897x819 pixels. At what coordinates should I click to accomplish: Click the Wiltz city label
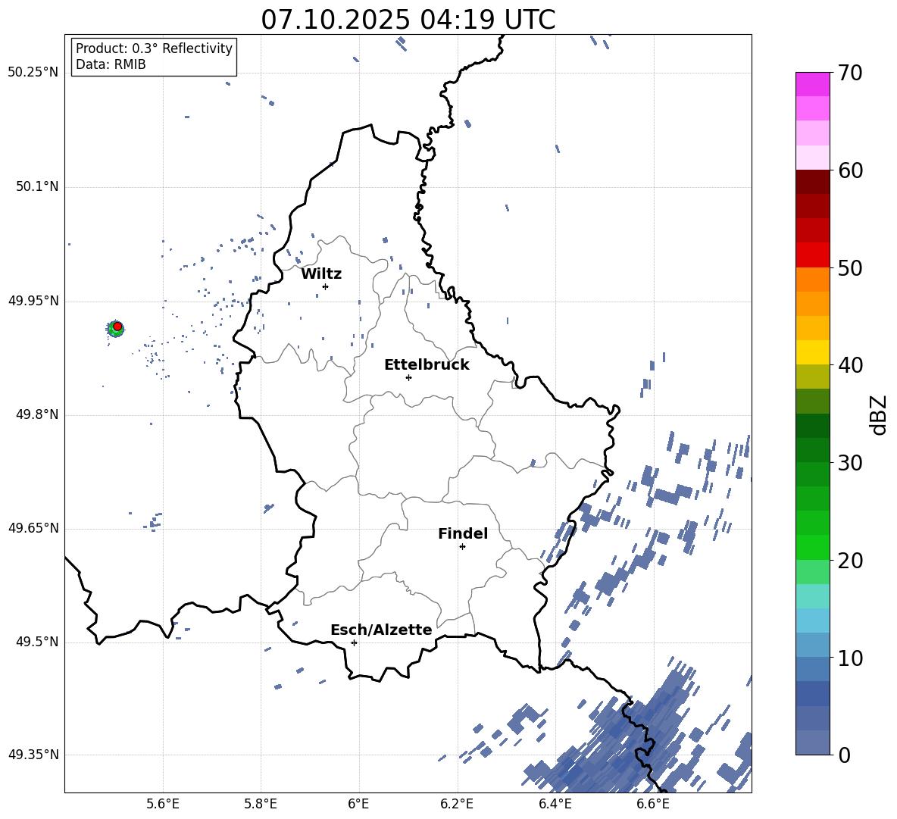321,274
